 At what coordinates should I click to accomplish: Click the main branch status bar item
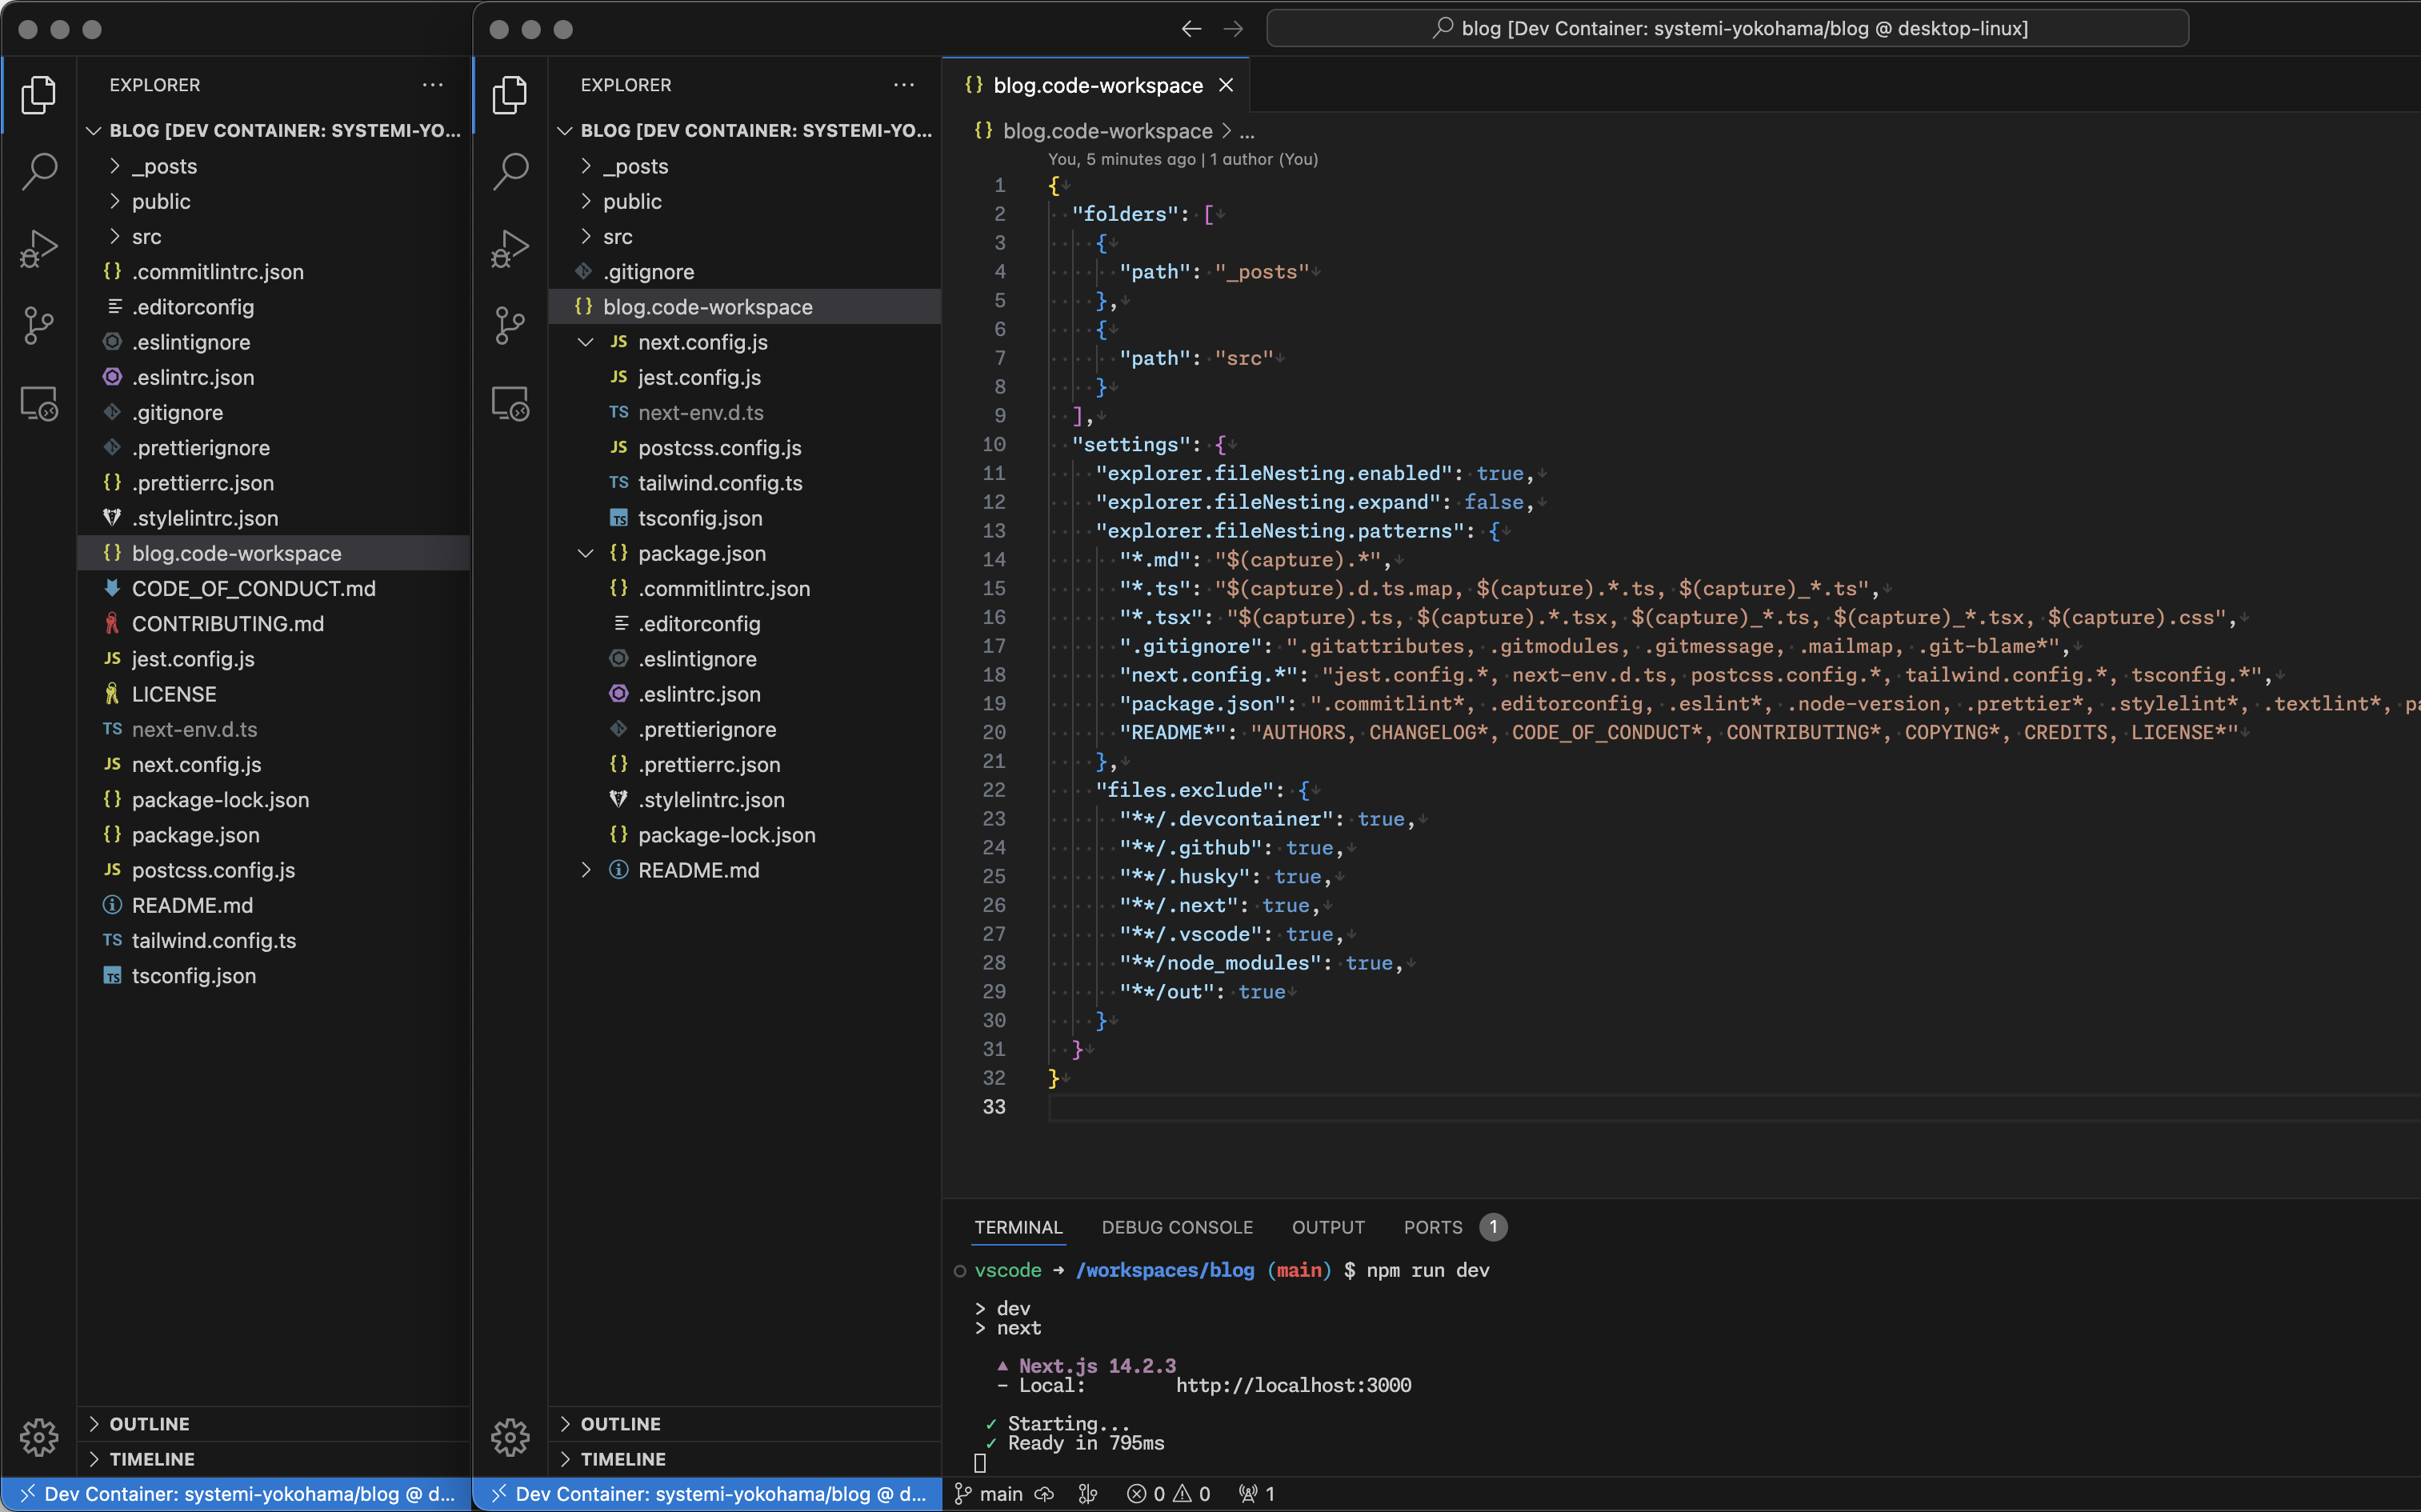(989, 1494)
